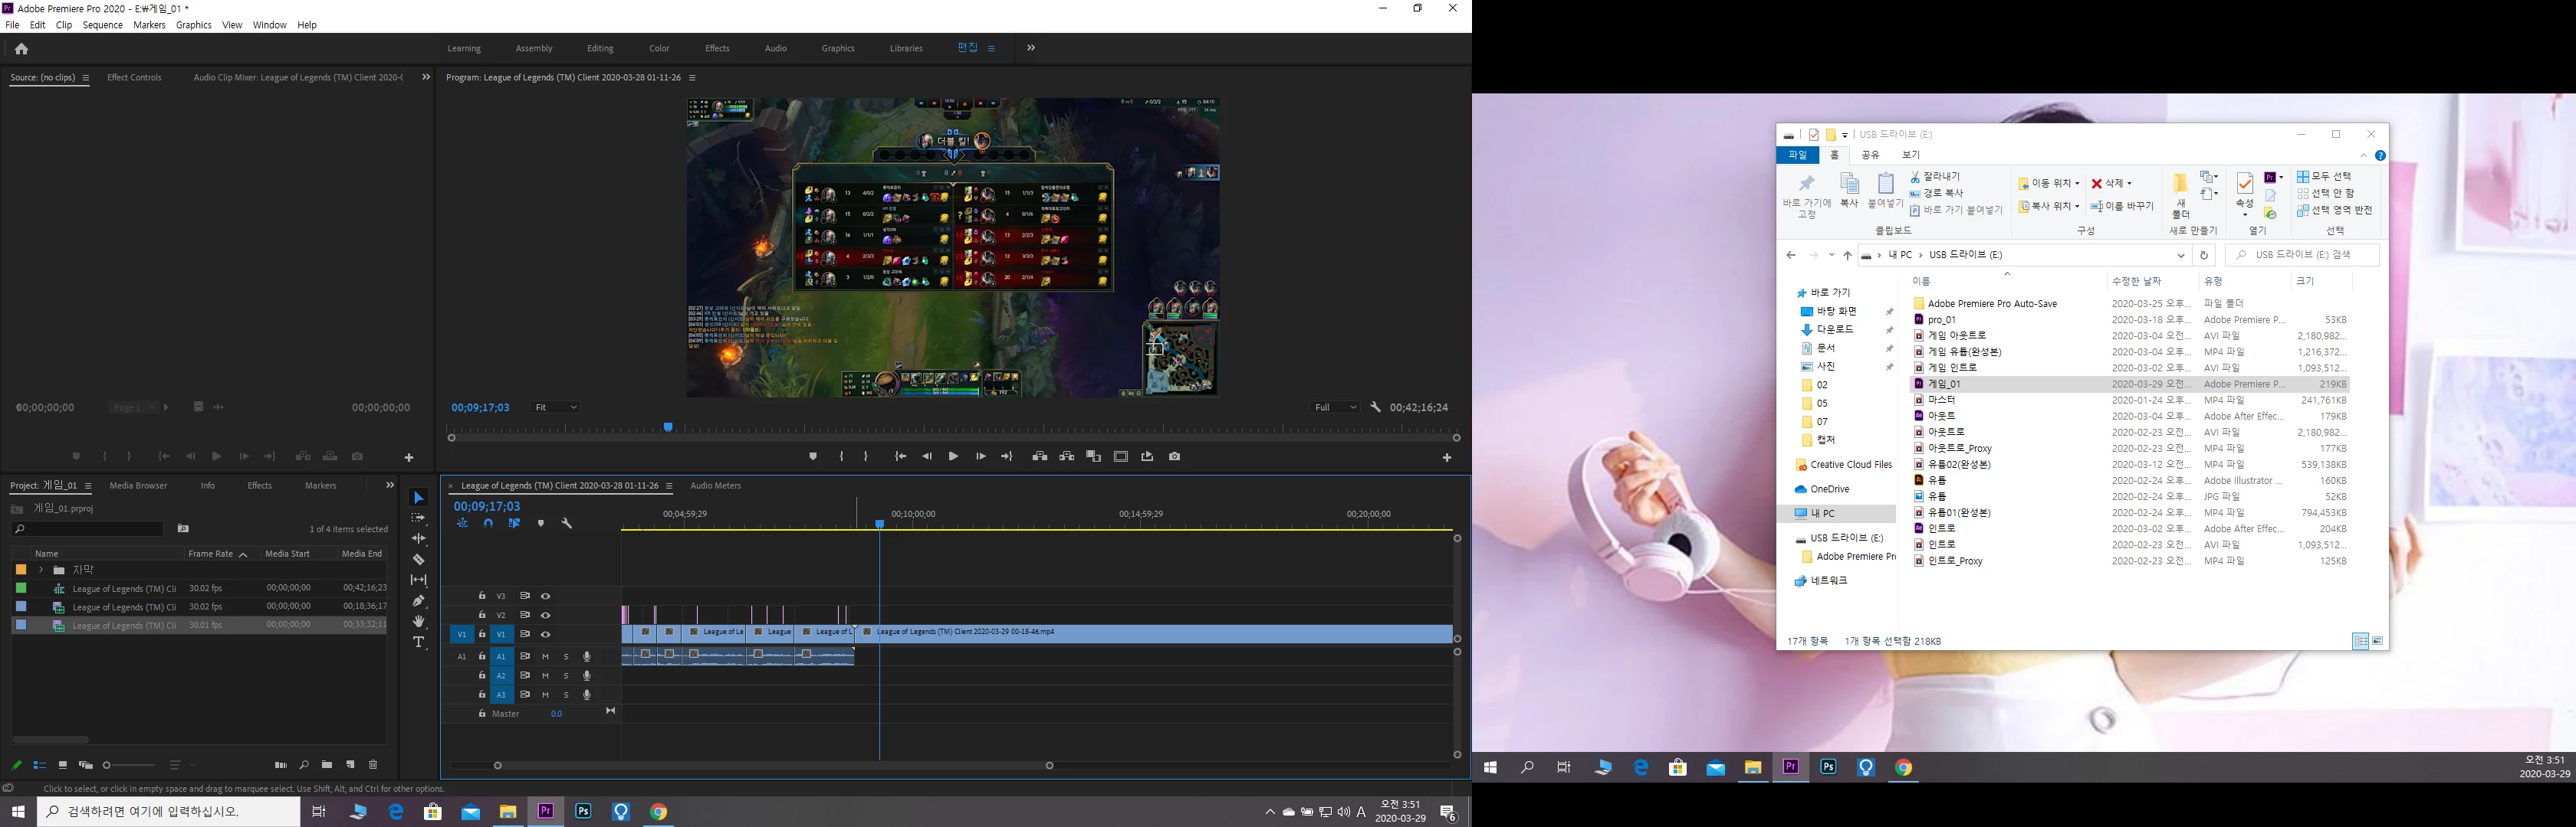Open 게임_01 project file in Explorer
Image resolution: width=2576 pixels, height=827 pixels.
coord(1944,384)
